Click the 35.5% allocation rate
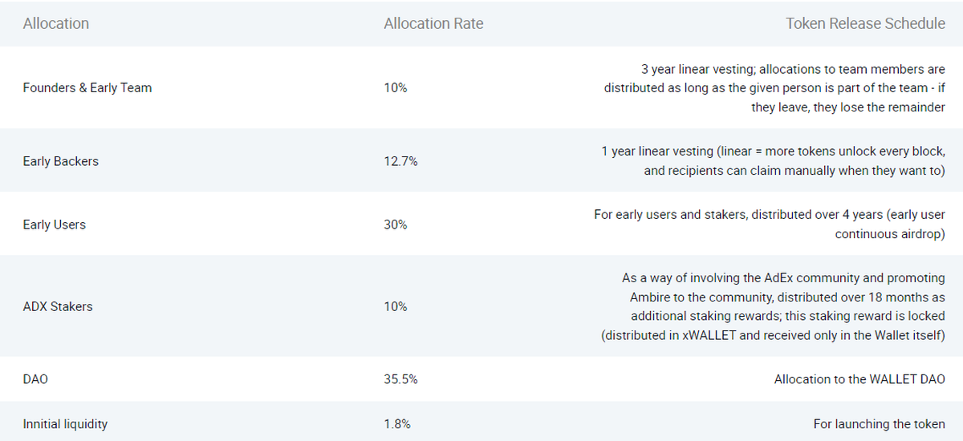Viewport: 963px width, 441px height. pyautogui.click(x=400, y=379)
